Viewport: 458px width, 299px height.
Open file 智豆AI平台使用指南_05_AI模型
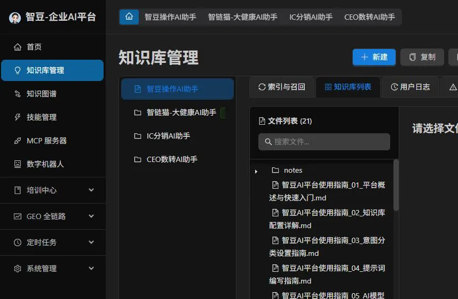[x=327, y=295]
